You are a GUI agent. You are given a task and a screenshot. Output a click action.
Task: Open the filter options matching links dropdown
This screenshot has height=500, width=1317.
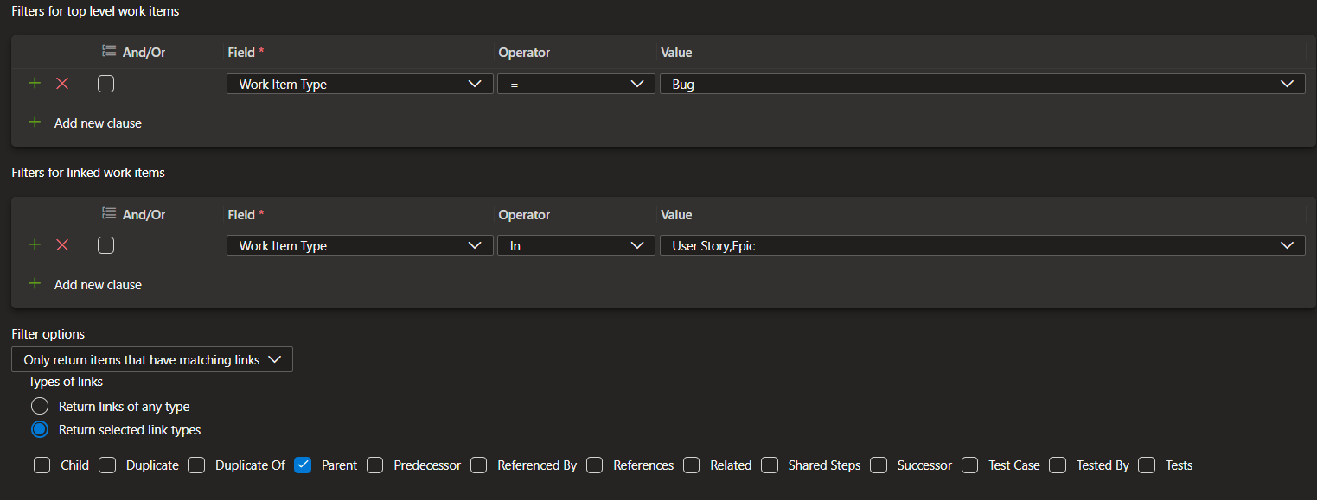pos(152,359)
